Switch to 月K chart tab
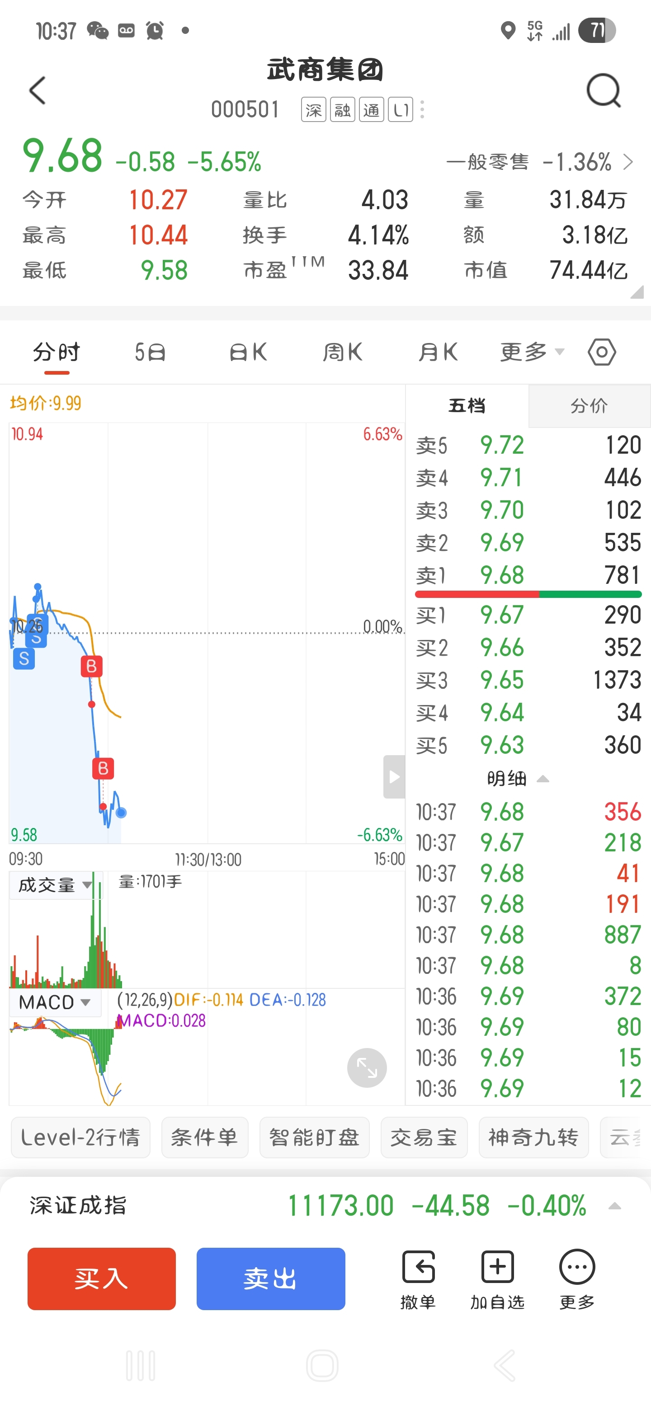 (438, 352)
